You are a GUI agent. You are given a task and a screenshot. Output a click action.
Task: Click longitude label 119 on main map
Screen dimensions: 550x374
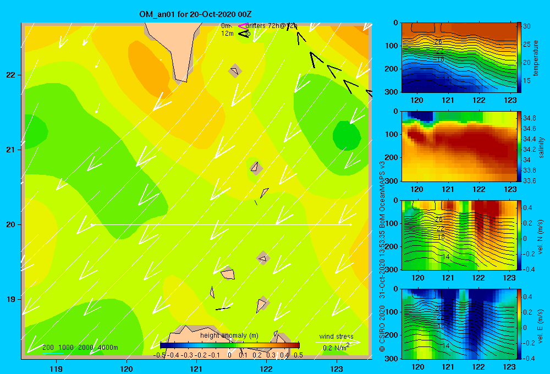56,369
